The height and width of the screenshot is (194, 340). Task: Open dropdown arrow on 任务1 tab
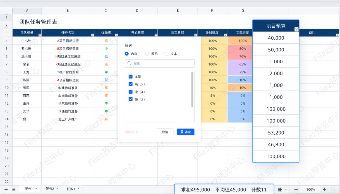[x=36, y=189]
